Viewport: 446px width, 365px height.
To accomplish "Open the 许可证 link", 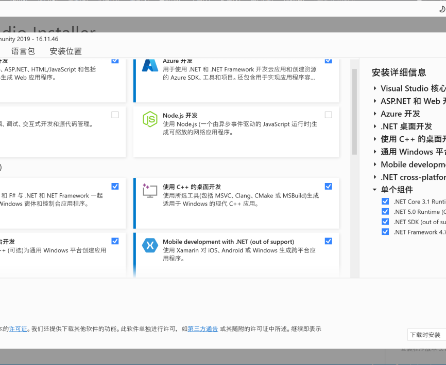I will click(x=18, y=329).
